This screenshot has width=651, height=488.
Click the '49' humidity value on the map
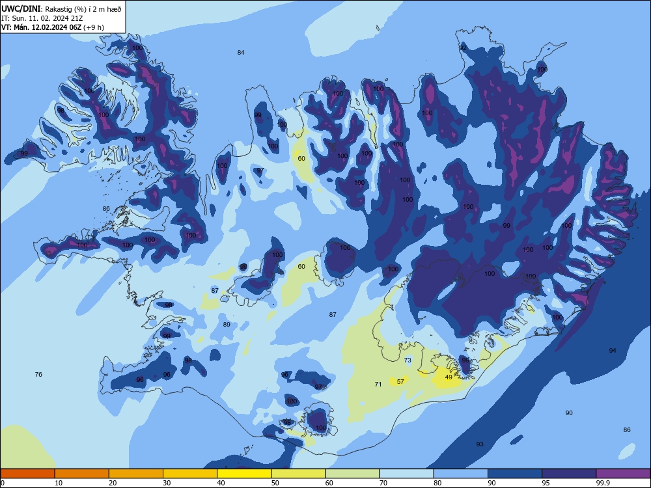(x=449, y=377)
